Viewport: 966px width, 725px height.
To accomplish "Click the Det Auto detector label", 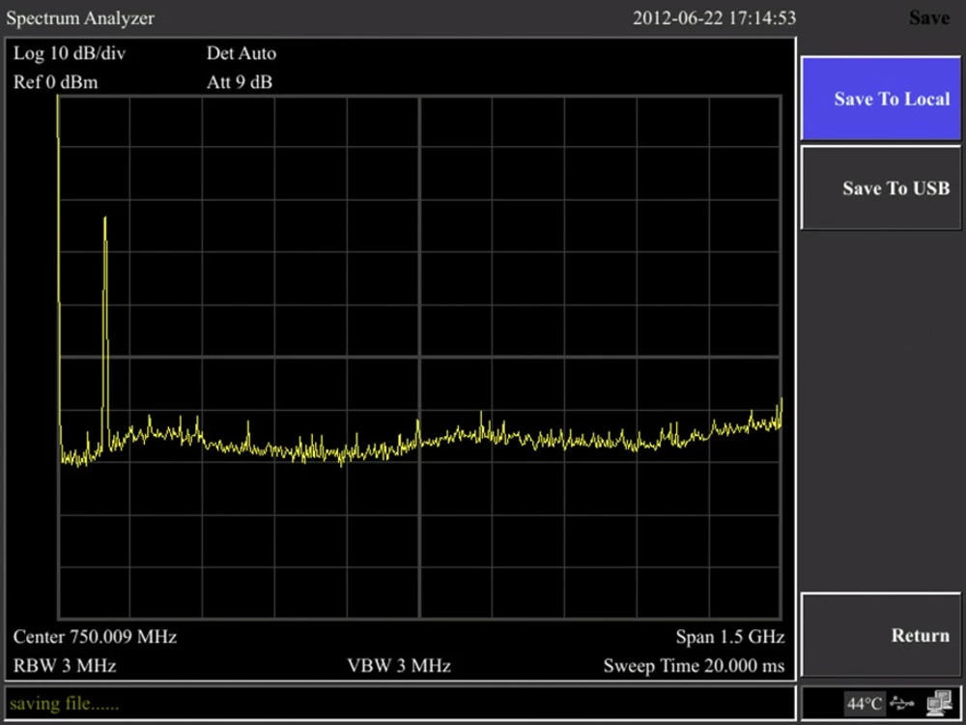I will click(x=241, y=53).
